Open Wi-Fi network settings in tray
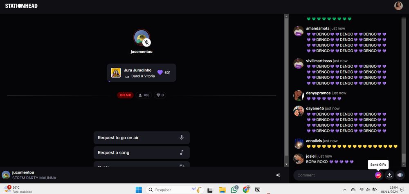Image resolution: width=409 pixels, height=194 pixels. [x=362, y=190]
